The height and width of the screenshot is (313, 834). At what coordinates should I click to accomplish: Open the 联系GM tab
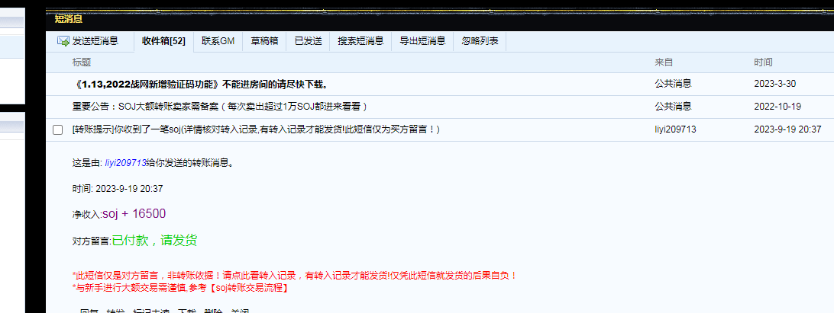coord(218,41)
